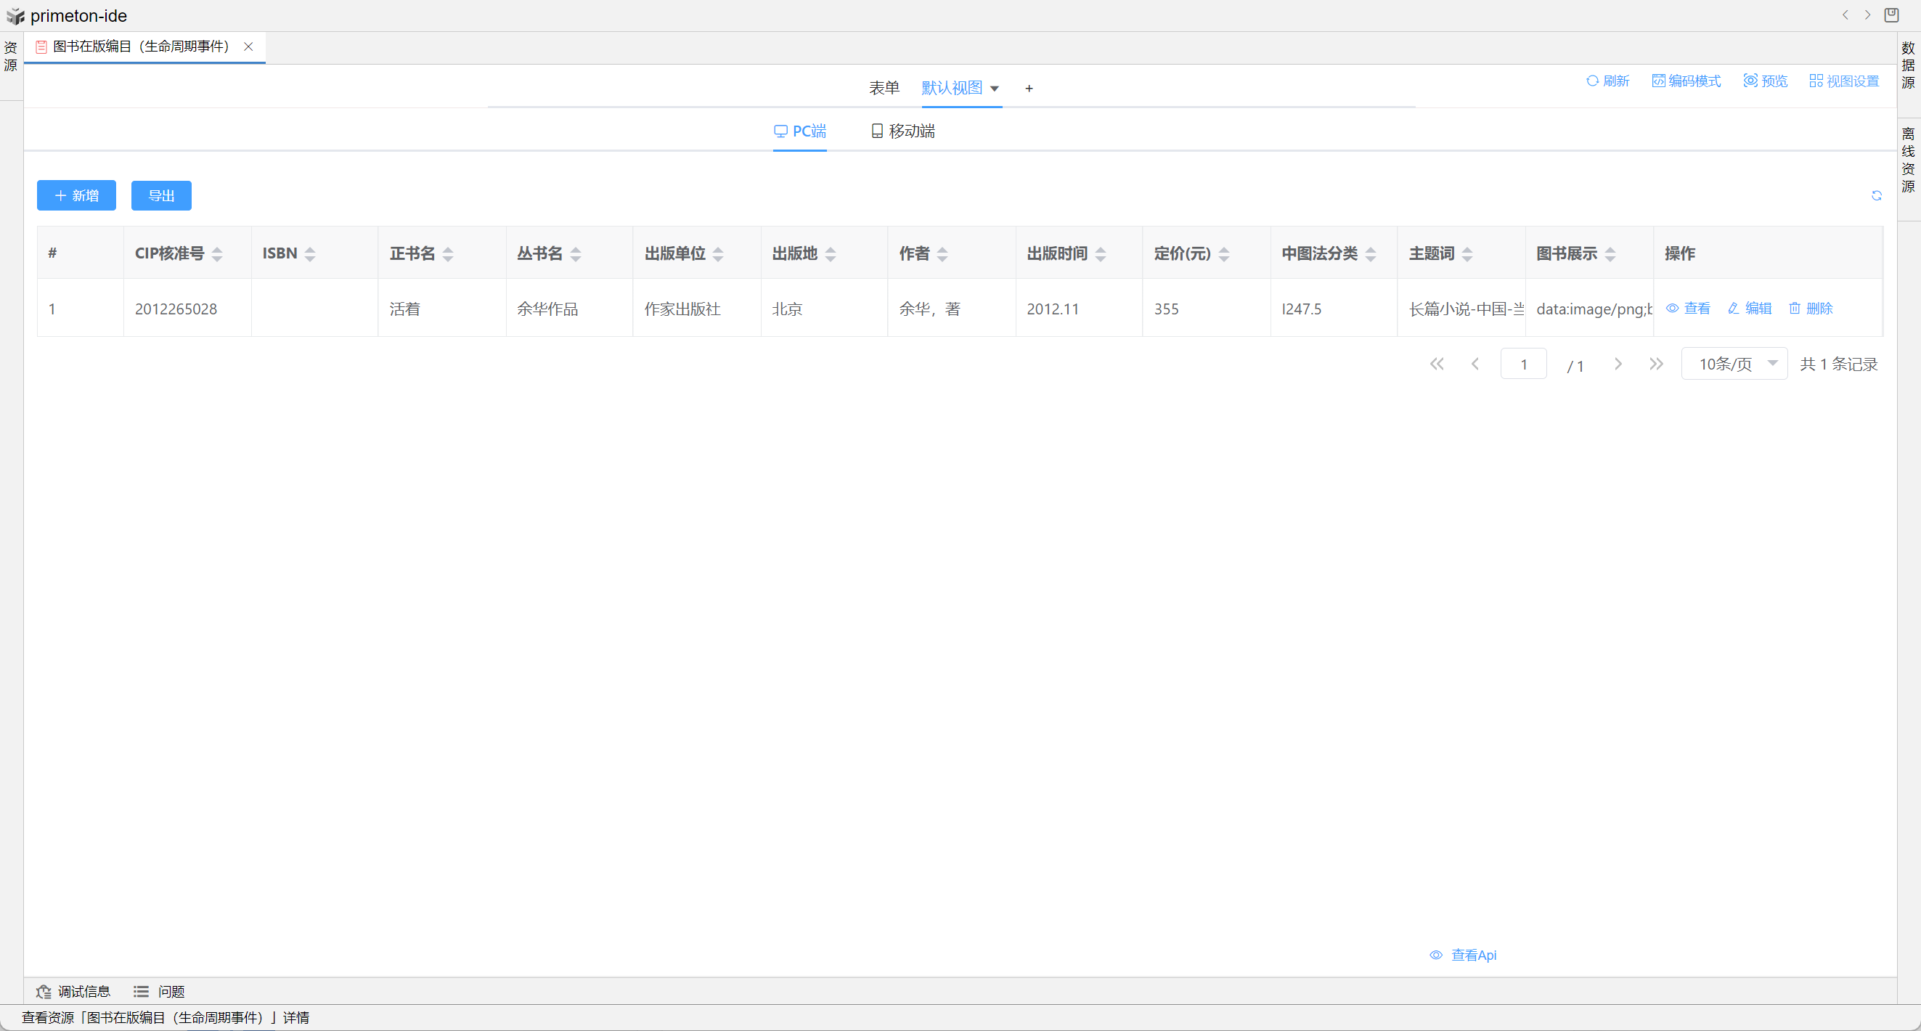Sort by CIP核准号 column
The width and height of the screenshot is (1921, 1031).
point(217,253)
